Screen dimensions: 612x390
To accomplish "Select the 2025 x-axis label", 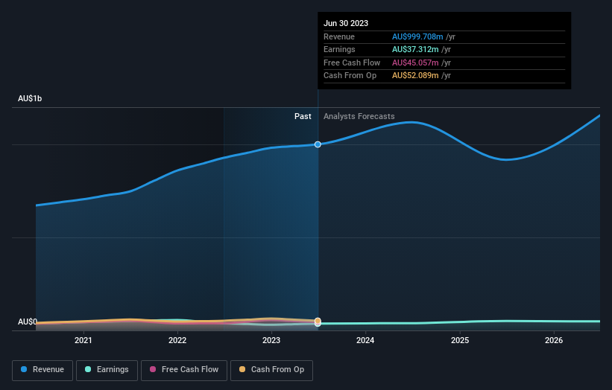I will pos(460,341).
